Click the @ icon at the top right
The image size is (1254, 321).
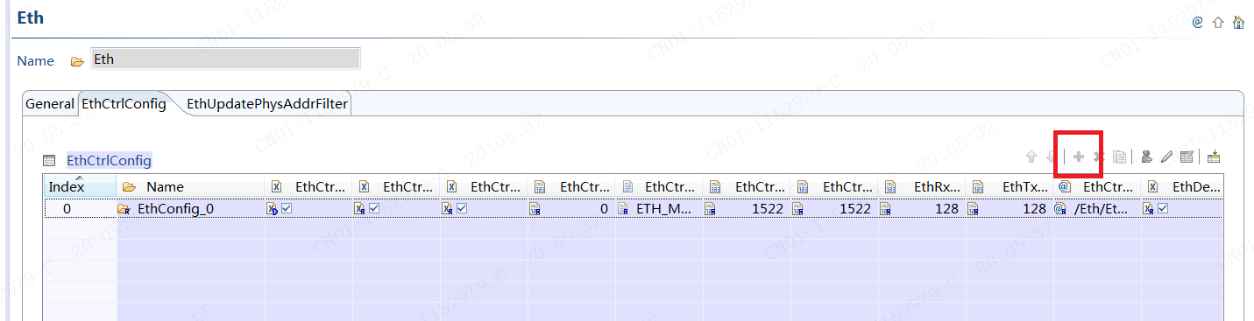1197,22
